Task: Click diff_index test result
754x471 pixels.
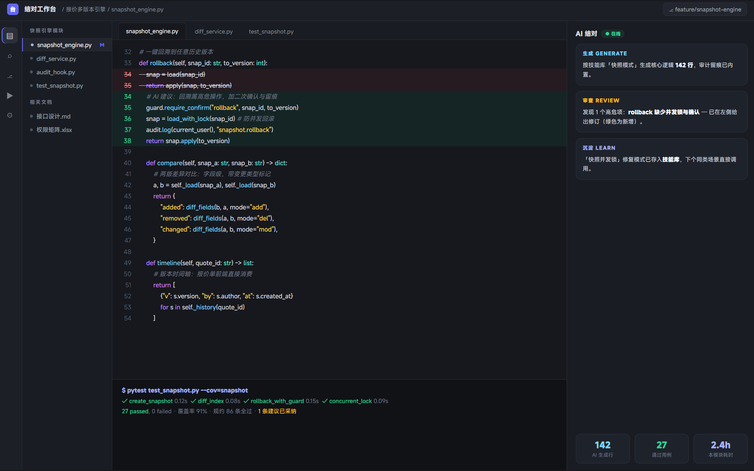Action: [x=215, y=401]
